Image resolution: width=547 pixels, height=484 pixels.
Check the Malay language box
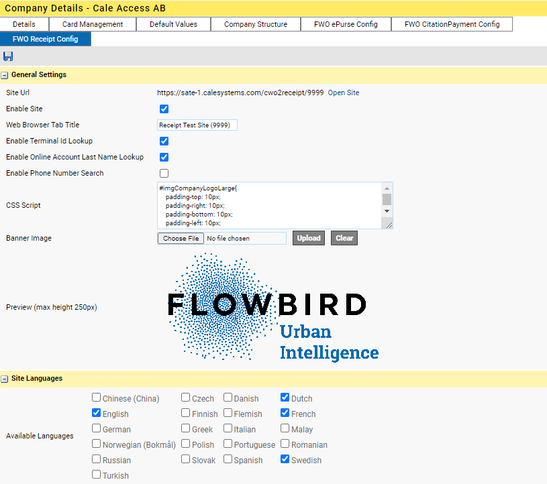(x=285, y=428)
